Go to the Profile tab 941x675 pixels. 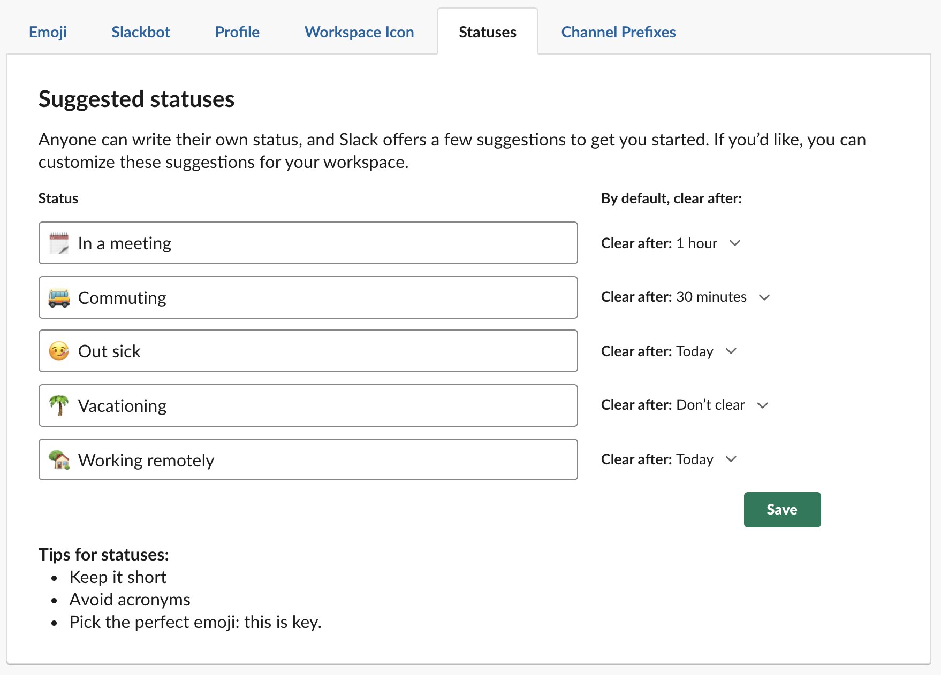click(237, 32)
